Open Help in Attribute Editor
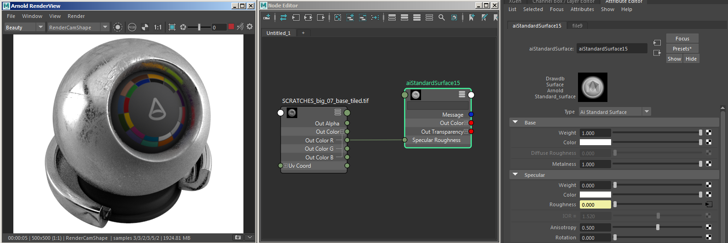The height and width of the screenshot is (243, 728). (x=627, y=9)
